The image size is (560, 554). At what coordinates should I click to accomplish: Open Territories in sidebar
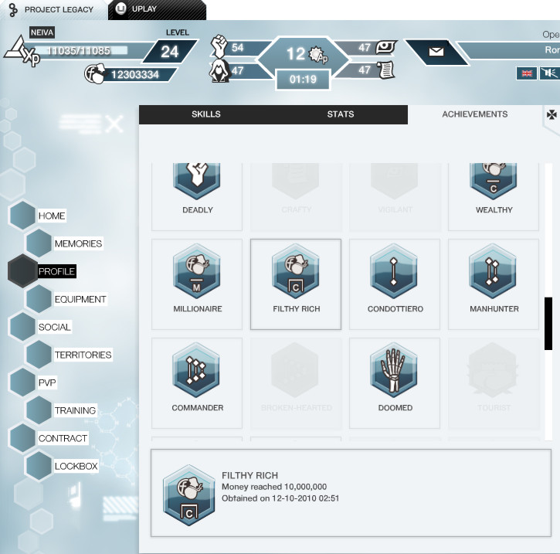coord(83,355)
